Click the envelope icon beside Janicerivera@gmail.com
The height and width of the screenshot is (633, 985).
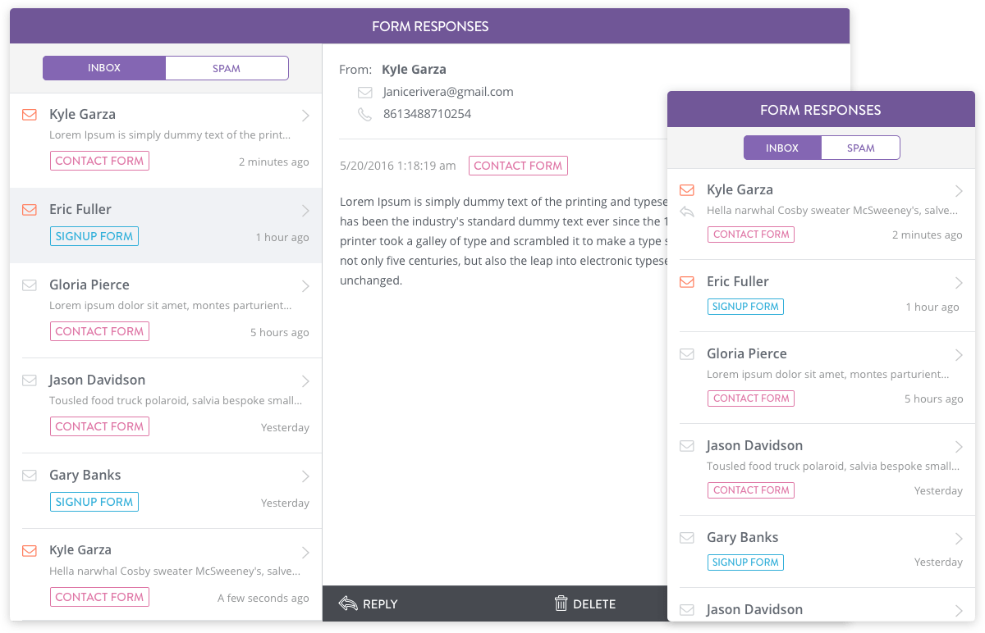pyautogui.click(x=365, y=92)
